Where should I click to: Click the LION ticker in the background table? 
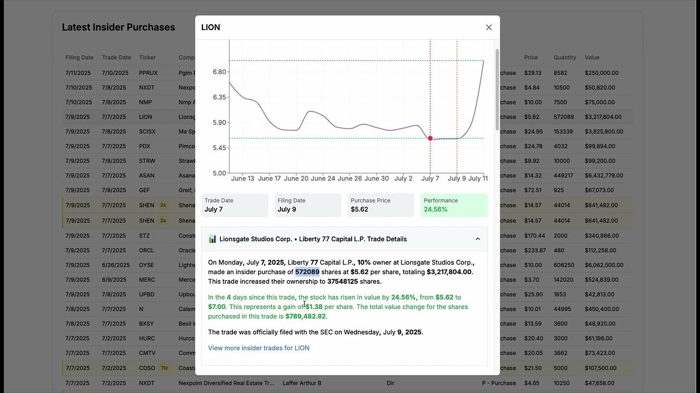tap(145, 117)
